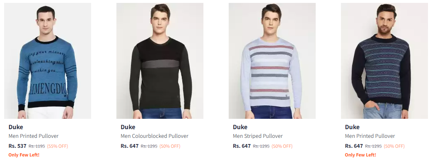Click Duke brand name of last product
This screenshot has width=435, height=166.
pyautogui.click(x=352, y=127)
